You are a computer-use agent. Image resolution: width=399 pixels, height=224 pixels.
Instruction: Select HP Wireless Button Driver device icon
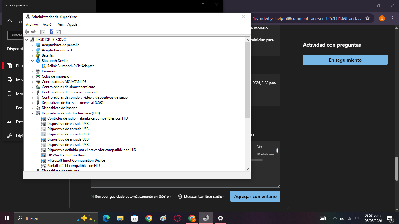click(x=44, y=155)
